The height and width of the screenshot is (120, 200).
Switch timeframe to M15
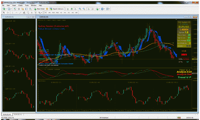pos(53,12)
